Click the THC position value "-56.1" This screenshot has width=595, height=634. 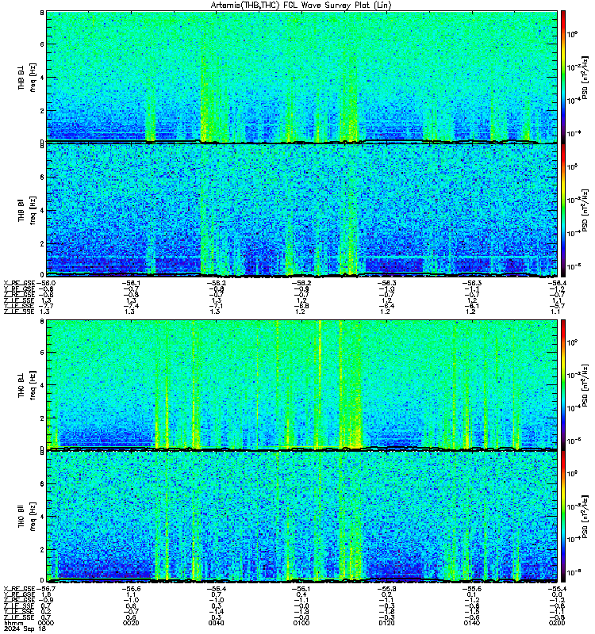click(x=301, y=589)
